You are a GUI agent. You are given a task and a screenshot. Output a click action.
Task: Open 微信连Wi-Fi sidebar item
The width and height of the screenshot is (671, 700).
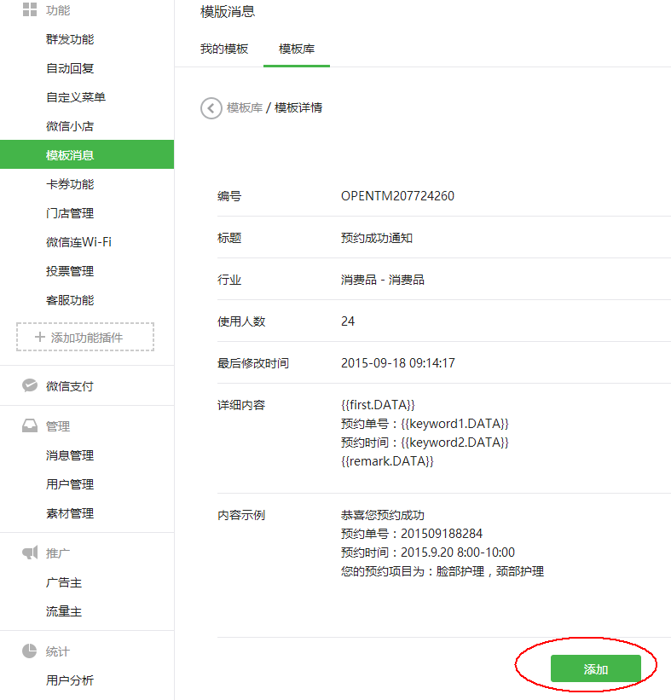(78, 242)
